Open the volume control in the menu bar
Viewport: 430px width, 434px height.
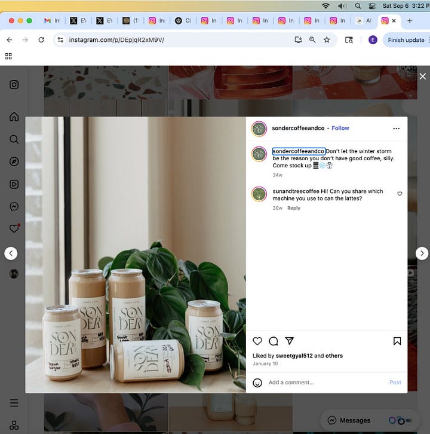coord(342,5)
